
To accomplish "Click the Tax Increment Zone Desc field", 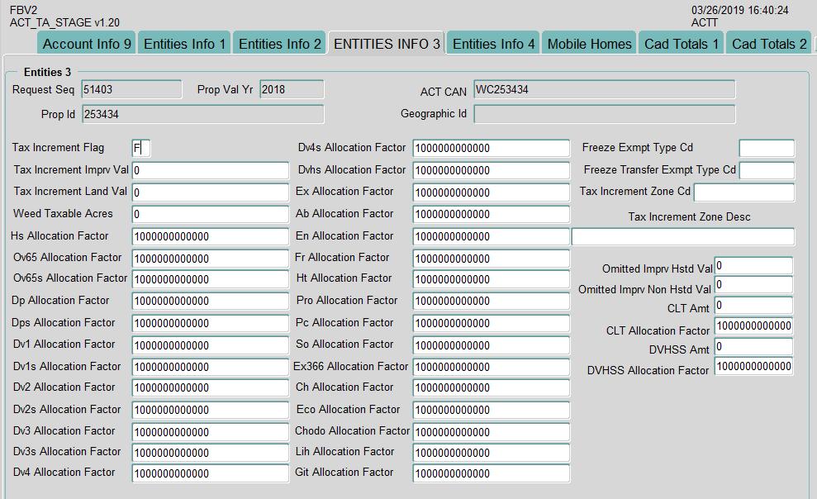I will 682,237.
